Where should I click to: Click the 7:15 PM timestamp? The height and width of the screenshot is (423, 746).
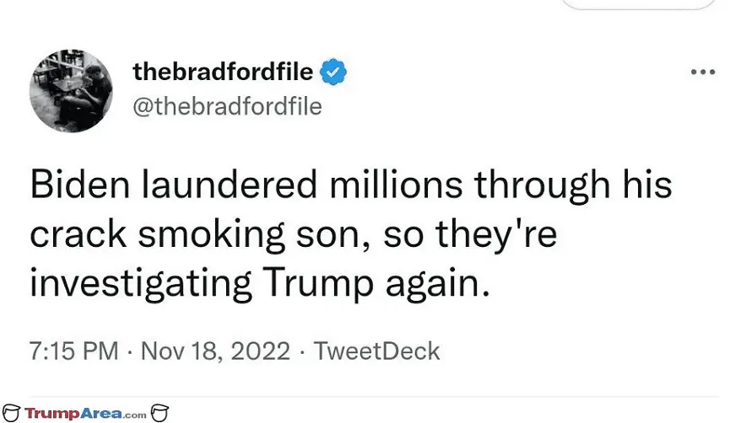click(x=74, y=351)
